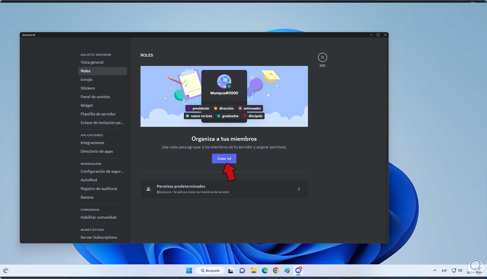The width and height of the screenshot is (487, 279).
Task: Open the Stickers settings page
Action: coord(102,88)
